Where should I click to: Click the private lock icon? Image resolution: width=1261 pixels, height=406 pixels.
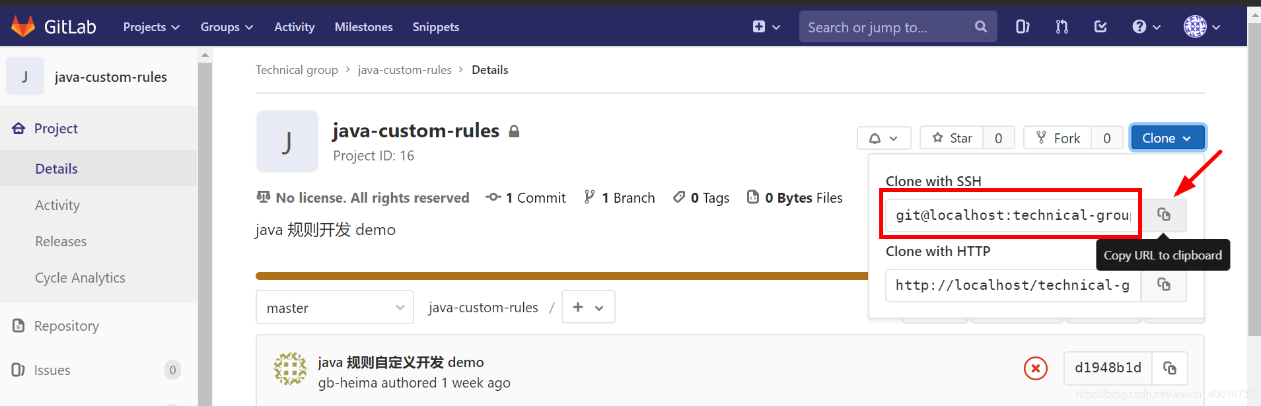coord(514,131)
